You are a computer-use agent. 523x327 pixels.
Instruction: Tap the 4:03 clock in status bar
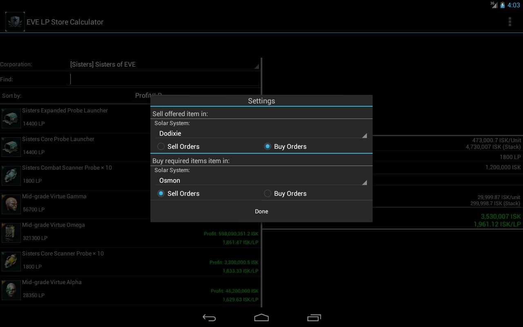(514, 5)
